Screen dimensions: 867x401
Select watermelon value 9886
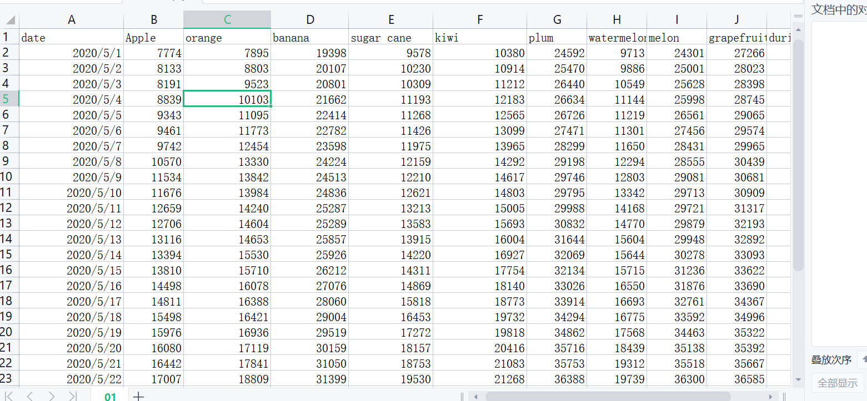pos(617,68)
